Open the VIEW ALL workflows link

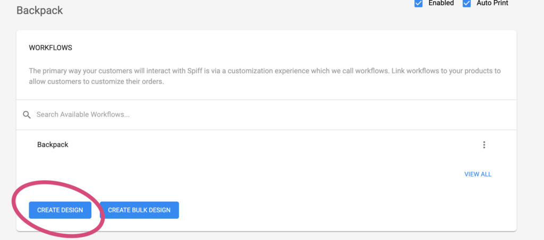pyautogui.click(x=478, y=174)
